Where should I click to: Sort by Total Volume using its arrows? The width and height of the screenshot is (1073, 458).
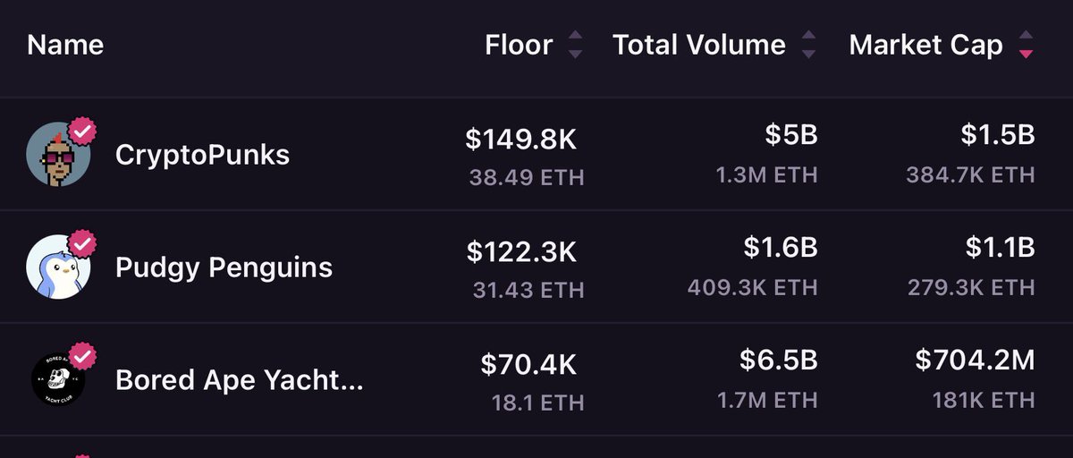coord(808,45)
